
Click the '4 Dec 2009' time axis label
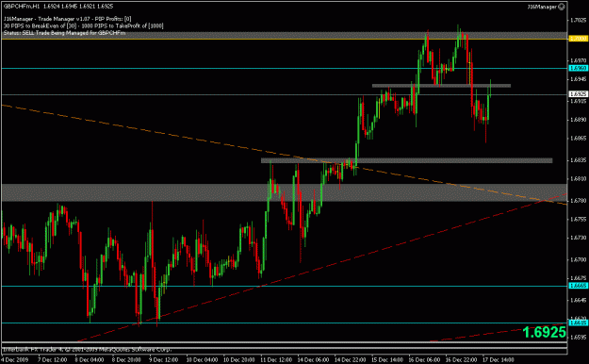pos(15,360)
